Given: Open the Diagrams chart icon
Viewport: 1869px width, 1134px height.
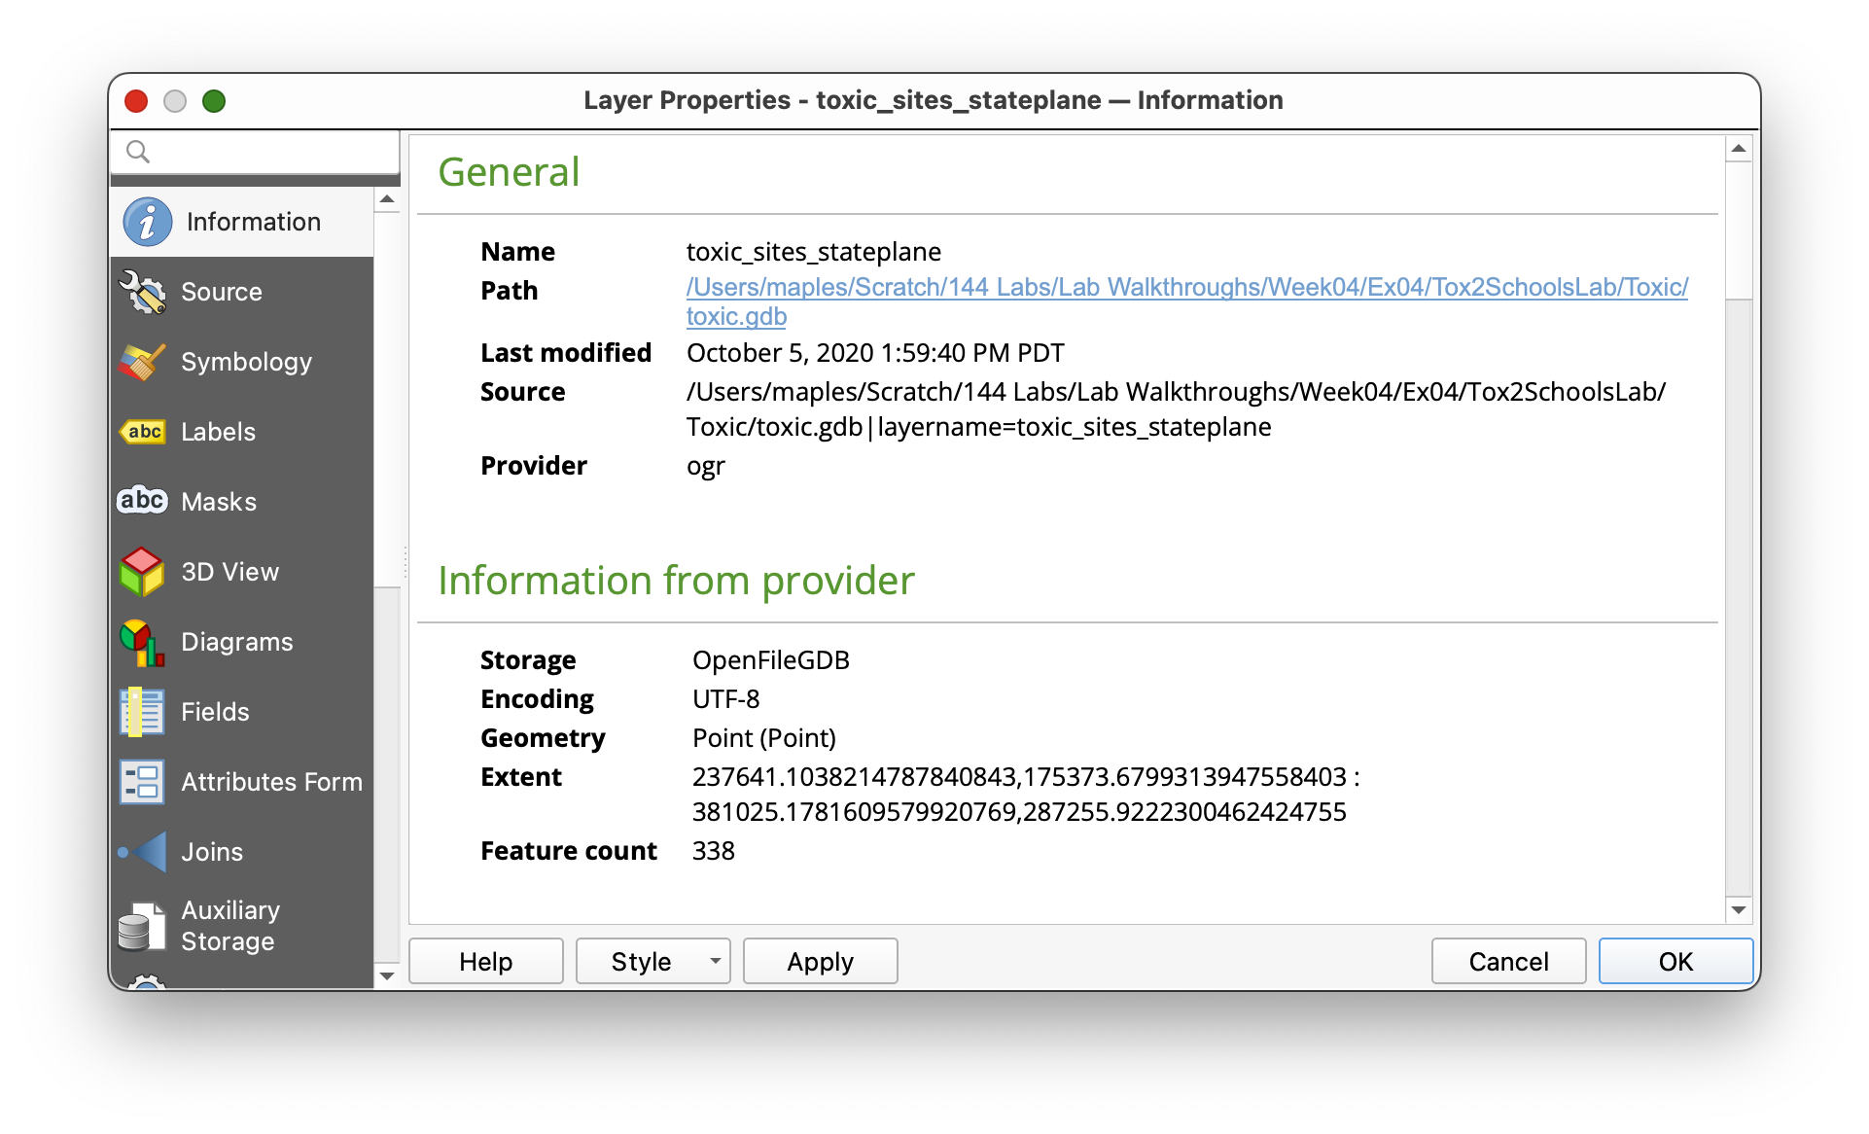Looking at the screenshot, I should click(x=143, y=642).
